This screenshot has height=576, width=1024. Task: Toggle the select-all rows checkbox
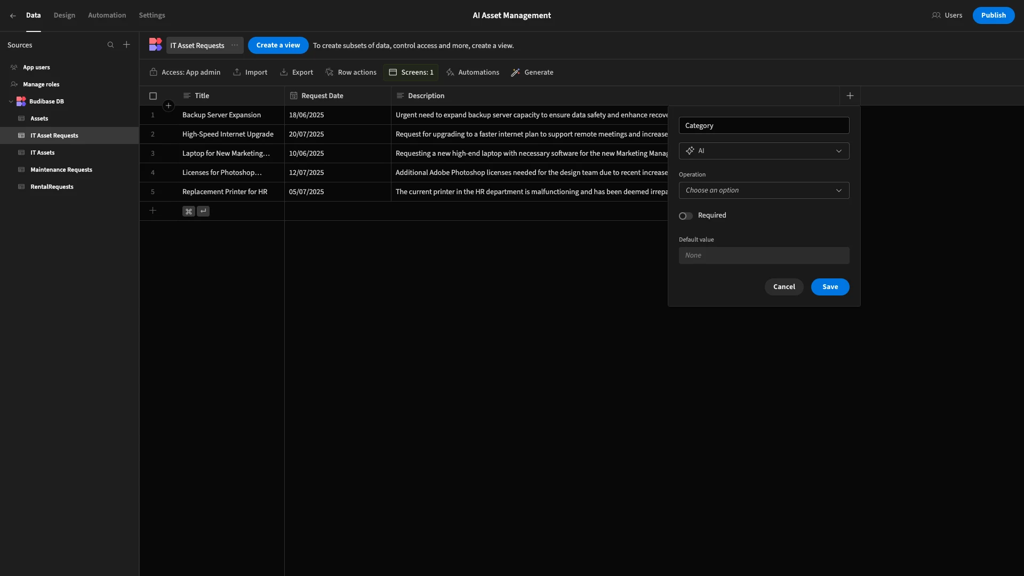pyautogui.click(x=153, y=96)
